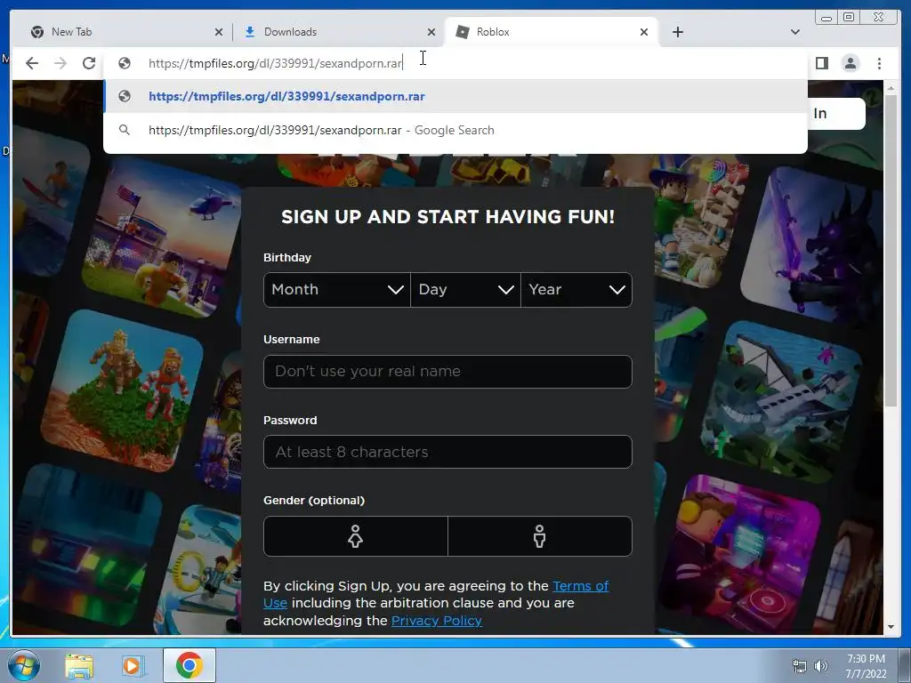Select the female gender icon button
Image resolution: width=911 pixels, height=683 pixels.
[356, 536]
